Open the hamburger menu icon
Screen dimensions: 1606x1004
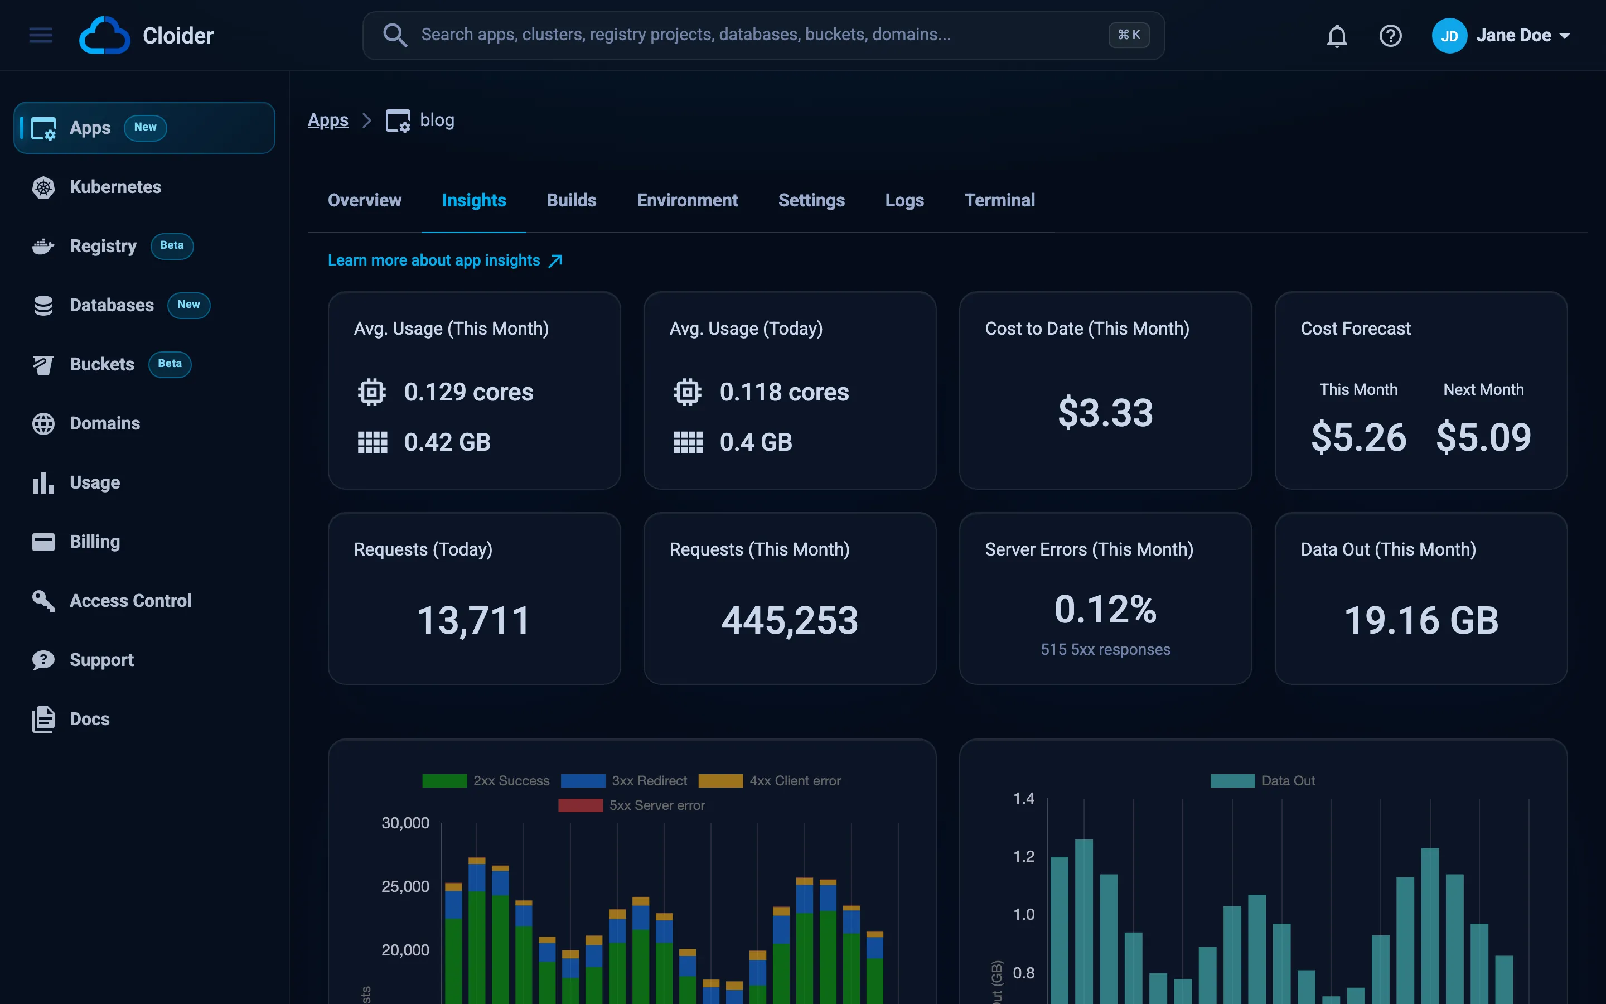[41, 35]
